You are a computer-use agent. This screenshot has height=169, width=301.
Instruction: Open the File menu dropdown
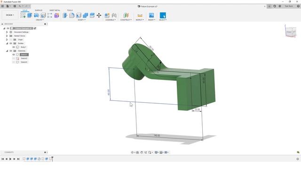point(8,6)
